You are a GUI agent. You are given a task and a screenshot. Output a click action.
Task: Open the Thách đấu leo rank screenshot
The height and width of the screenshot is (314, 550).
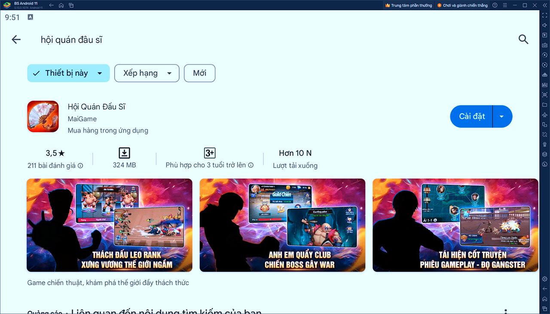point(110,225)
